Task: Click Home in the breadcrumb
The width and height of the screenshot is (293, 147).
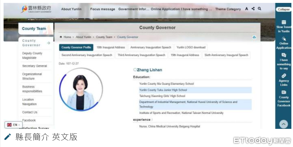Action: pos(67,37)
